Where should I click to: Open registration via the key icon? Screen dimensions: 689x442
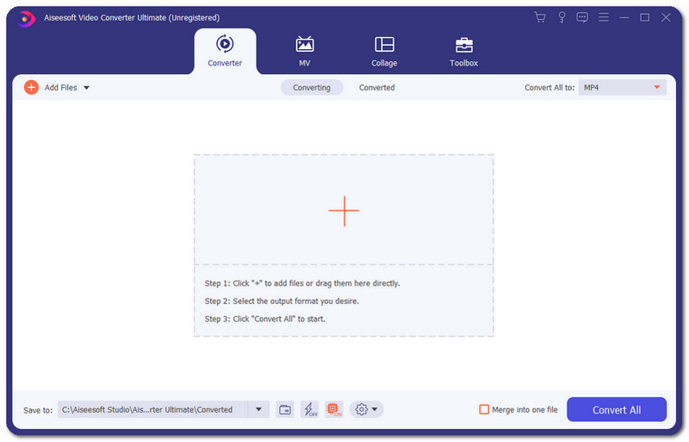[562, 17]
